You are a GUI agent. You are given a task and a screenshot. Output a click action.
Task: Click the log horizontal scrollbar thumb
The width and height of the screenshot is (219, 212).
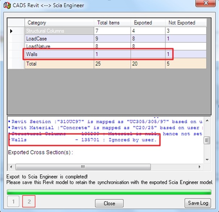point(83,167)
